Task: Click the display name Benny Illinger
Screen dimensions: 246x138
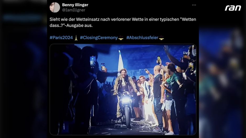Action: (75, 5)
